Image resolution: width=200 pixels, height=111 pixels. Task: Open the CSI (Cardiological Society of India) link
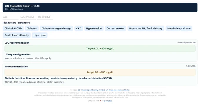click(x=91, y=90)
